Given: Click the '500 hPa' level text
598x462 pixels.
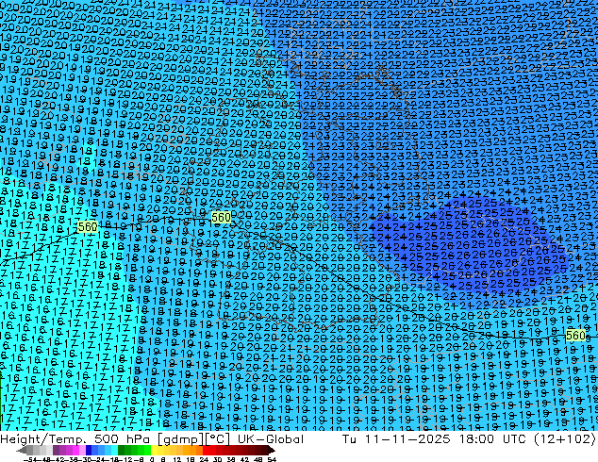Looking at the screenshot, I should tap(124, 439).
